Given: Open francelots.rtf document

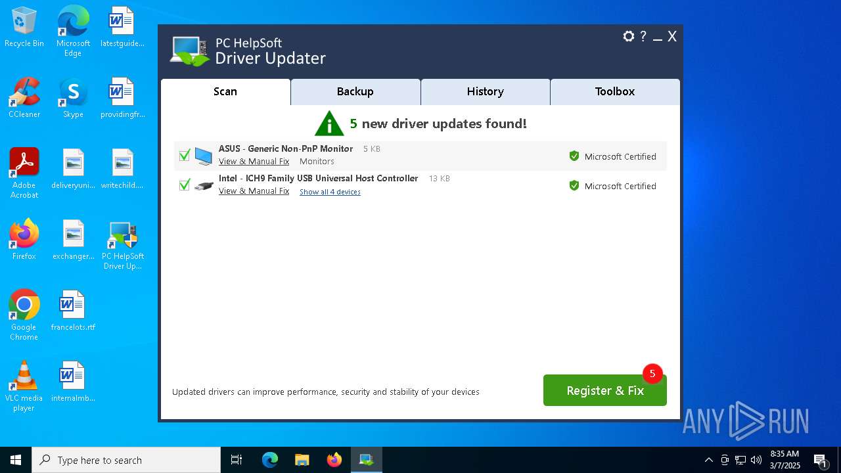Looking at the screenshot, I should pyautogui.click(x=73, y=311).
